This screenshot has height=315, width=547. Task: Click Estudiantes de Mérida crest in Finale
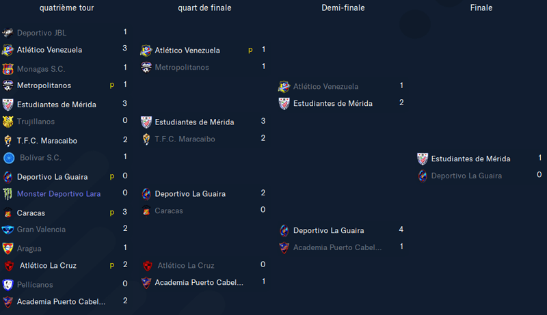coord(423,159)
